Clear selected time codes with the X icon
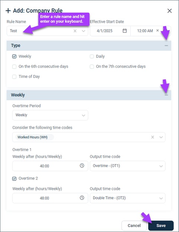This screenshot has height=232, width=179. pos(153,137)
